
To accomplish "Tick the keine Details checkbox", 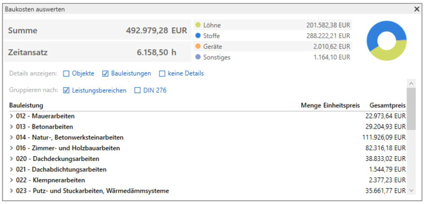I will (x=162, y=73).
